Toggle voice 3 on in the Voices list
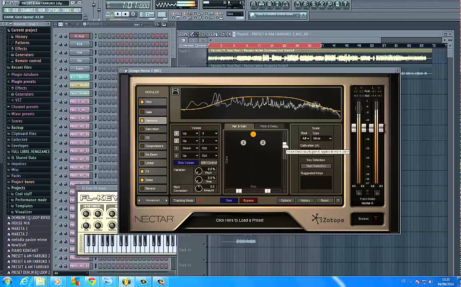 click(177, 148)
